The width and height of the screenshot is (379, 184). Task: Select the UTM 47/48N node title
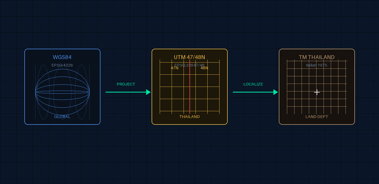(190, 57)
